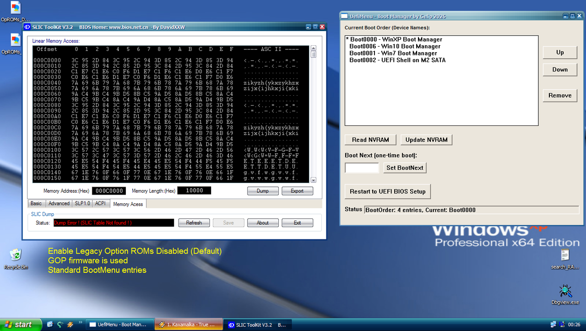Click the Memory Length hex field

tap(194, 190)
